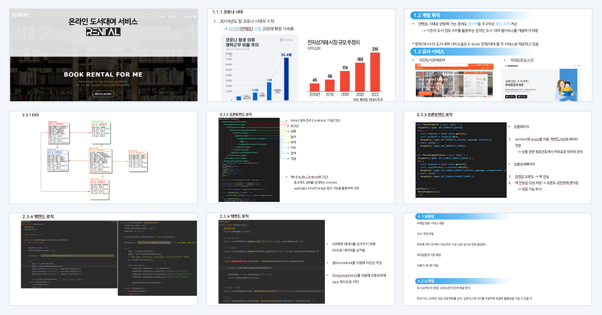
Task: Open the 2.3.1 ERD slide thumbnail
Action: pos(104,157)
